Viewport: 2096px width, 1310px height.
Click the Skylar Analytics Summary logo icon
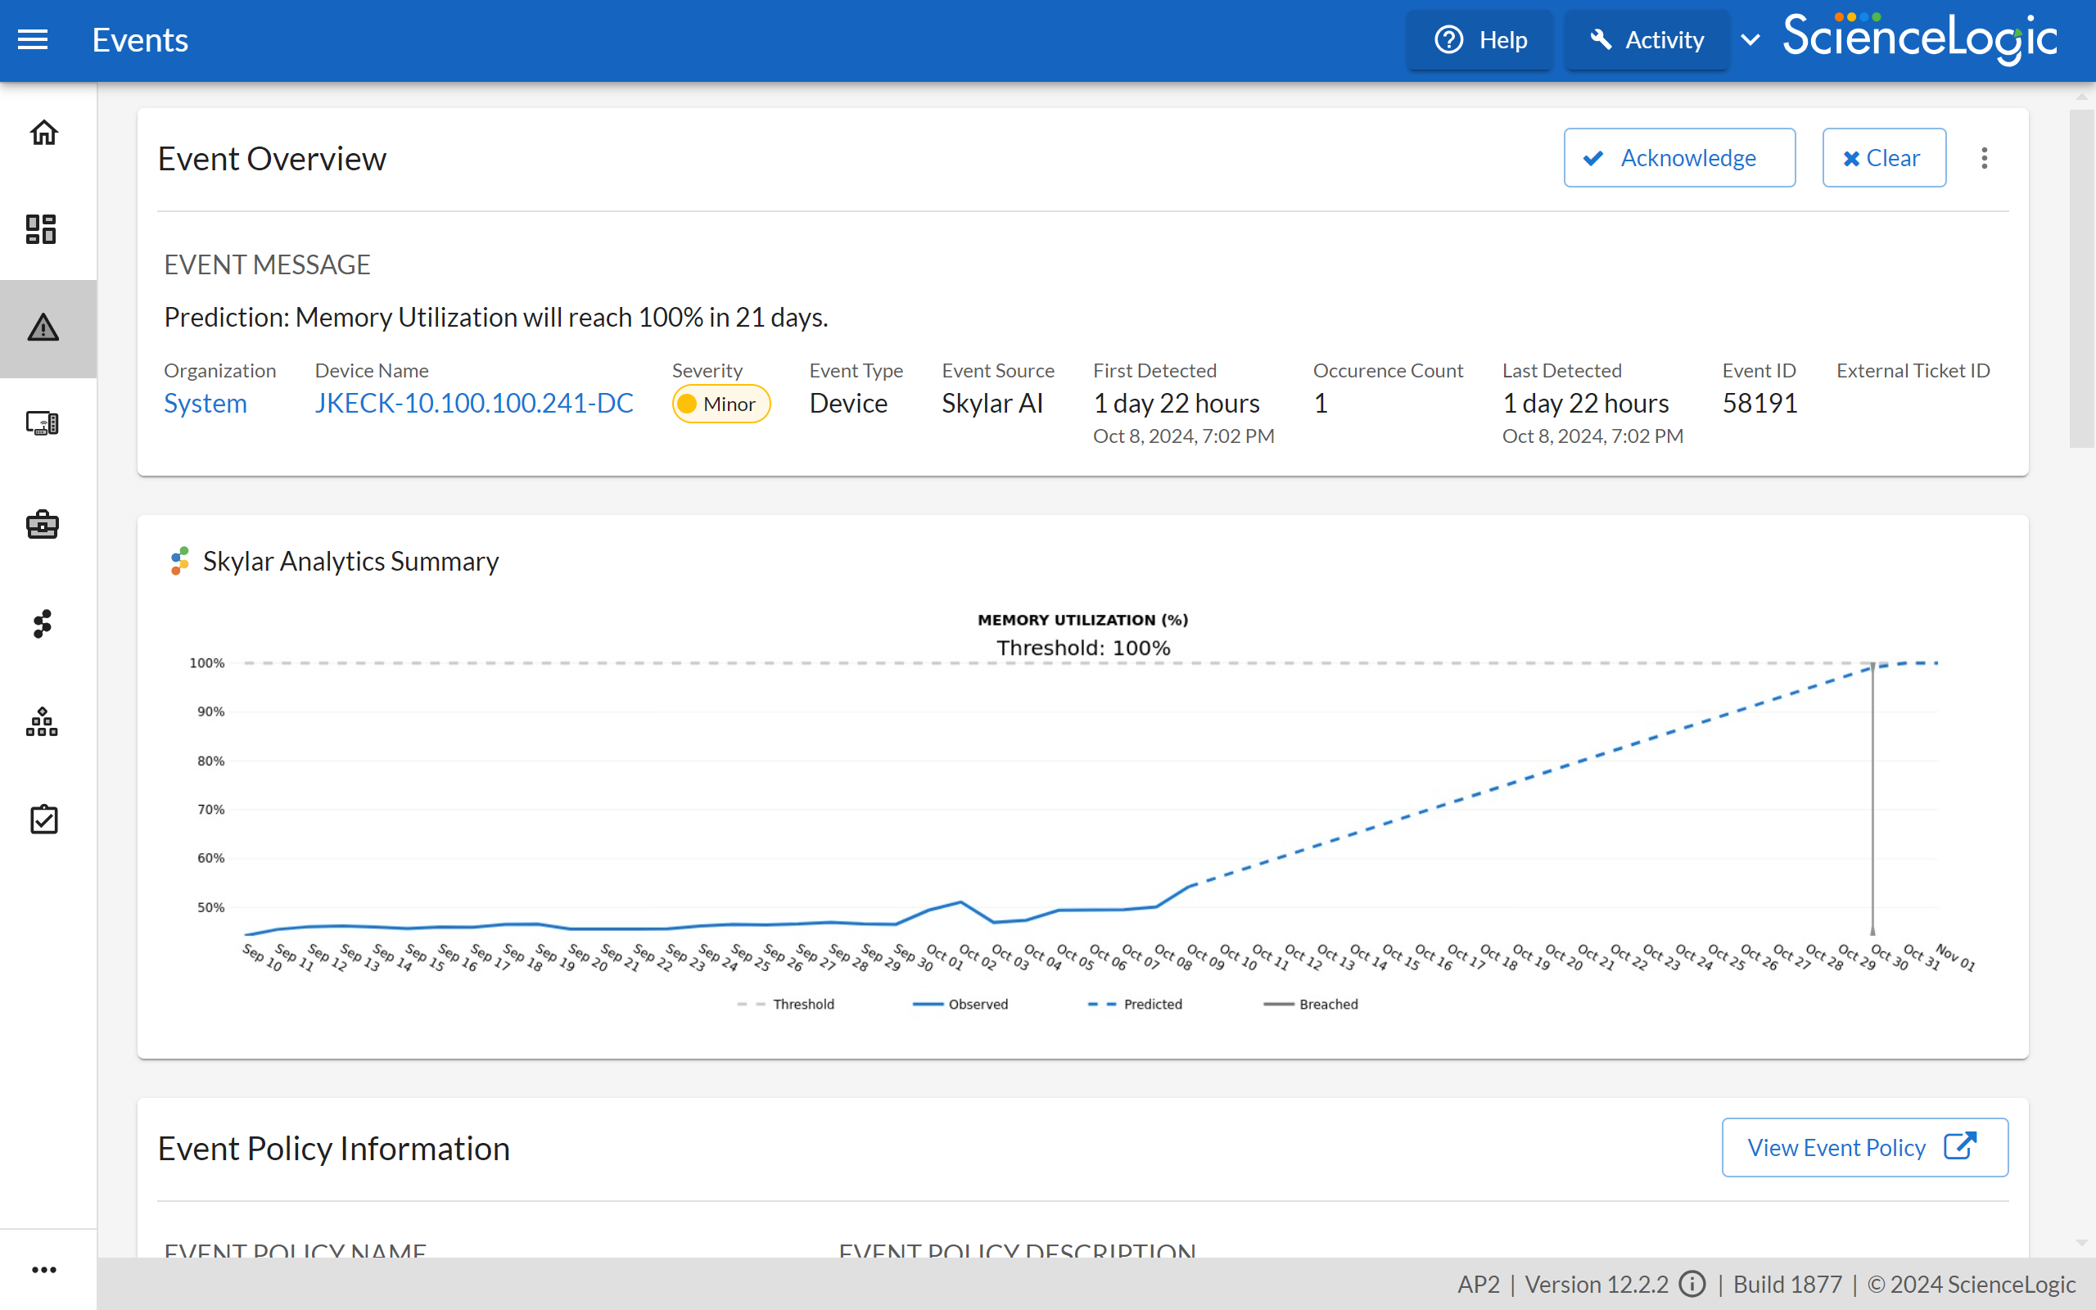[179, 562]
